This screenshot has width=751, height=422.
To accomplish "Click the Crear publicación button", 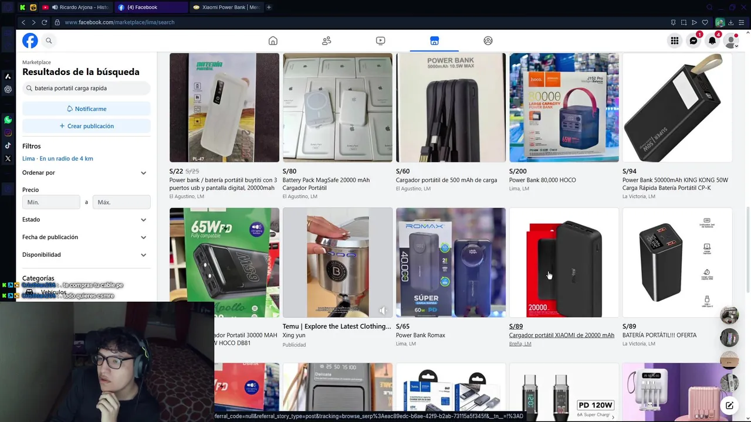I will tap(86, 126).
